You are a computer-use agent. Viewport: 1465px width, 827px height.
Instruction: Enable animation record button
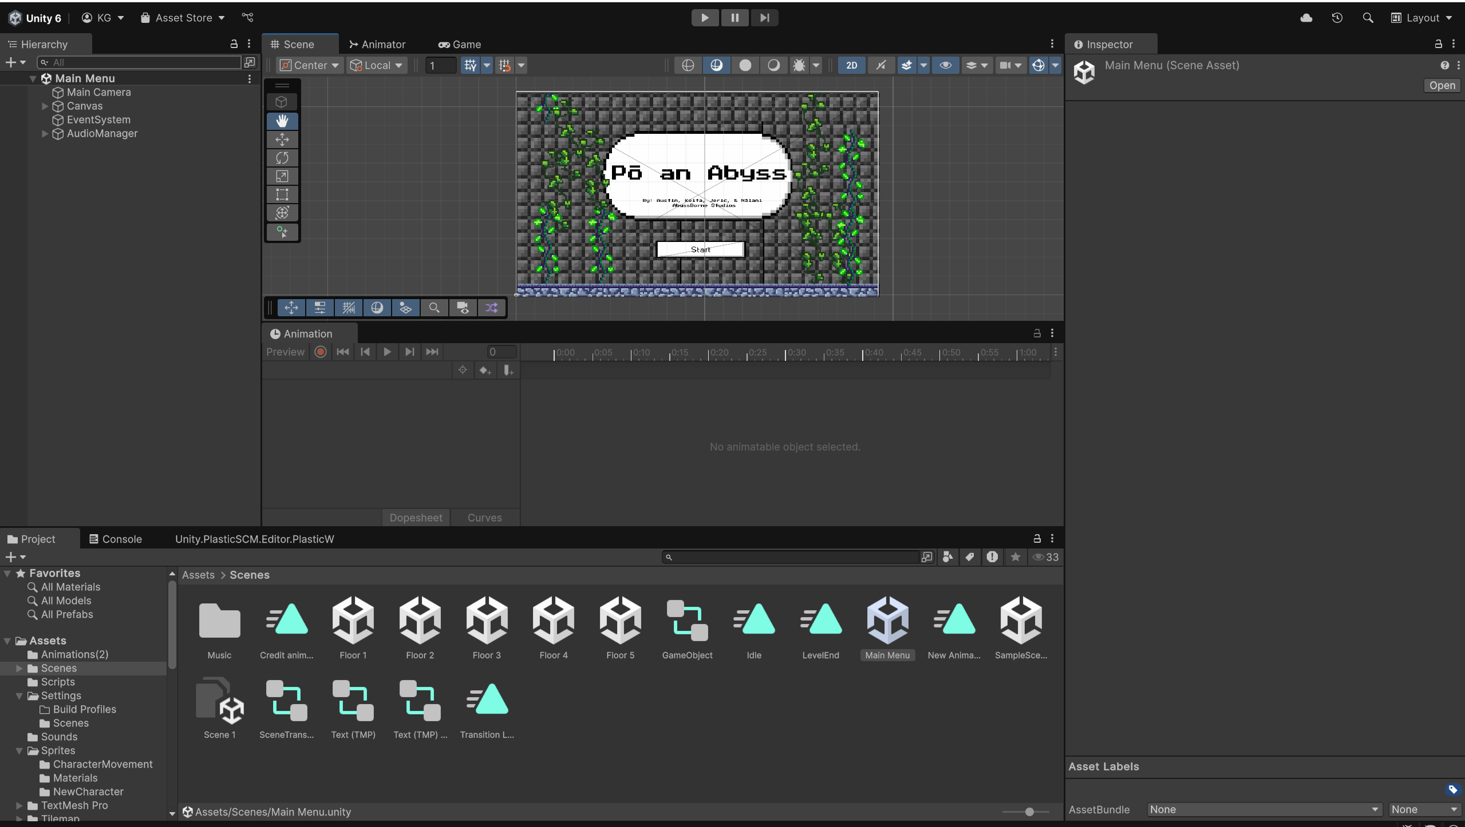point(321,352)
